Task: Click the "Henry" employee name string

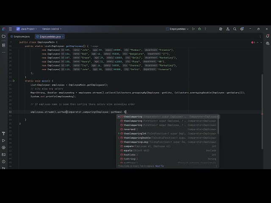Action: coord(86,62)
